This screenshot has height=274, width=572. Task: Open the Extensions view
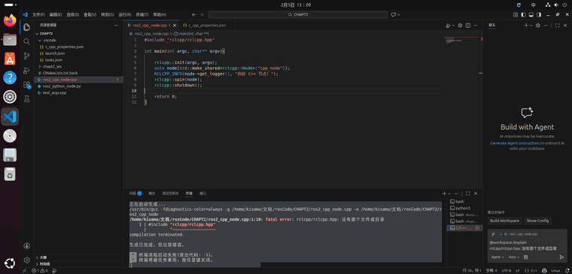(26, 84)
